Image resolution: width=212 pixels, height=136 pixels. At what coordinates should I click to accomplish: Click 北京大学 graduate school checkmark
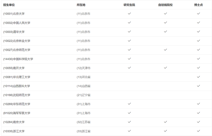[129, 13]
